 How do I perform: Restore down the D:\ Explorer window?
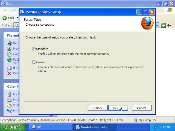(165, 4)
